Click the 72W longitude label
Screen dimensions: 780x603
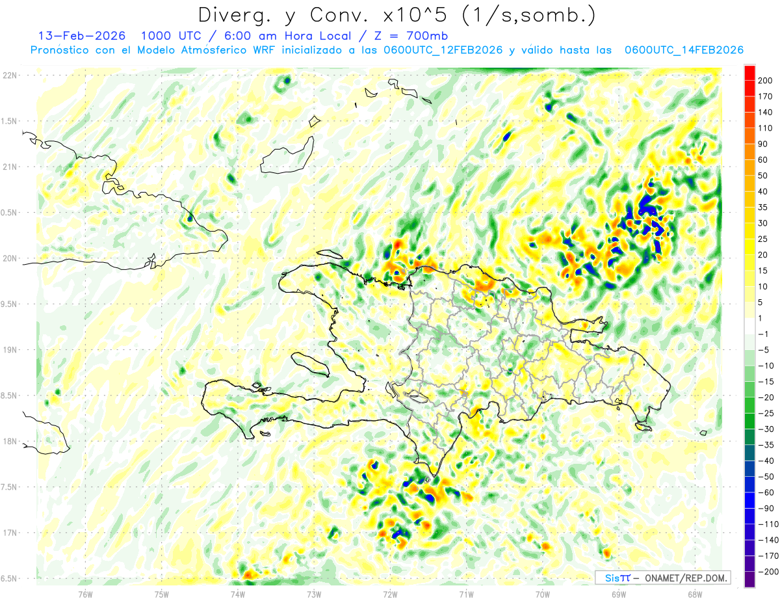coord(390,593)
